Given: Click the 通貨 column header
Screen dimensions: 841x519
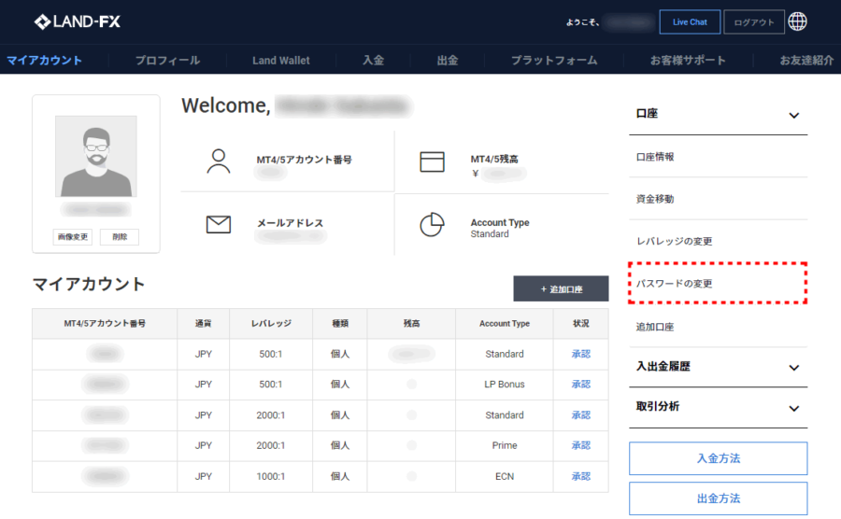Looking at the screenshot, I should (204, 324).
